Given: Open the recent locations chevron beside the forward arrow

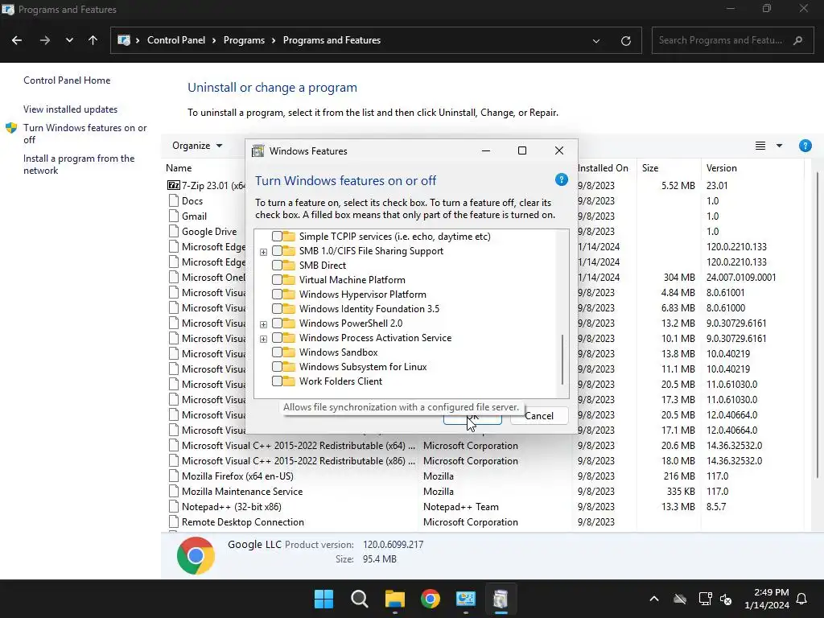Looking at the screenshot, I should [x=69, y=40].
